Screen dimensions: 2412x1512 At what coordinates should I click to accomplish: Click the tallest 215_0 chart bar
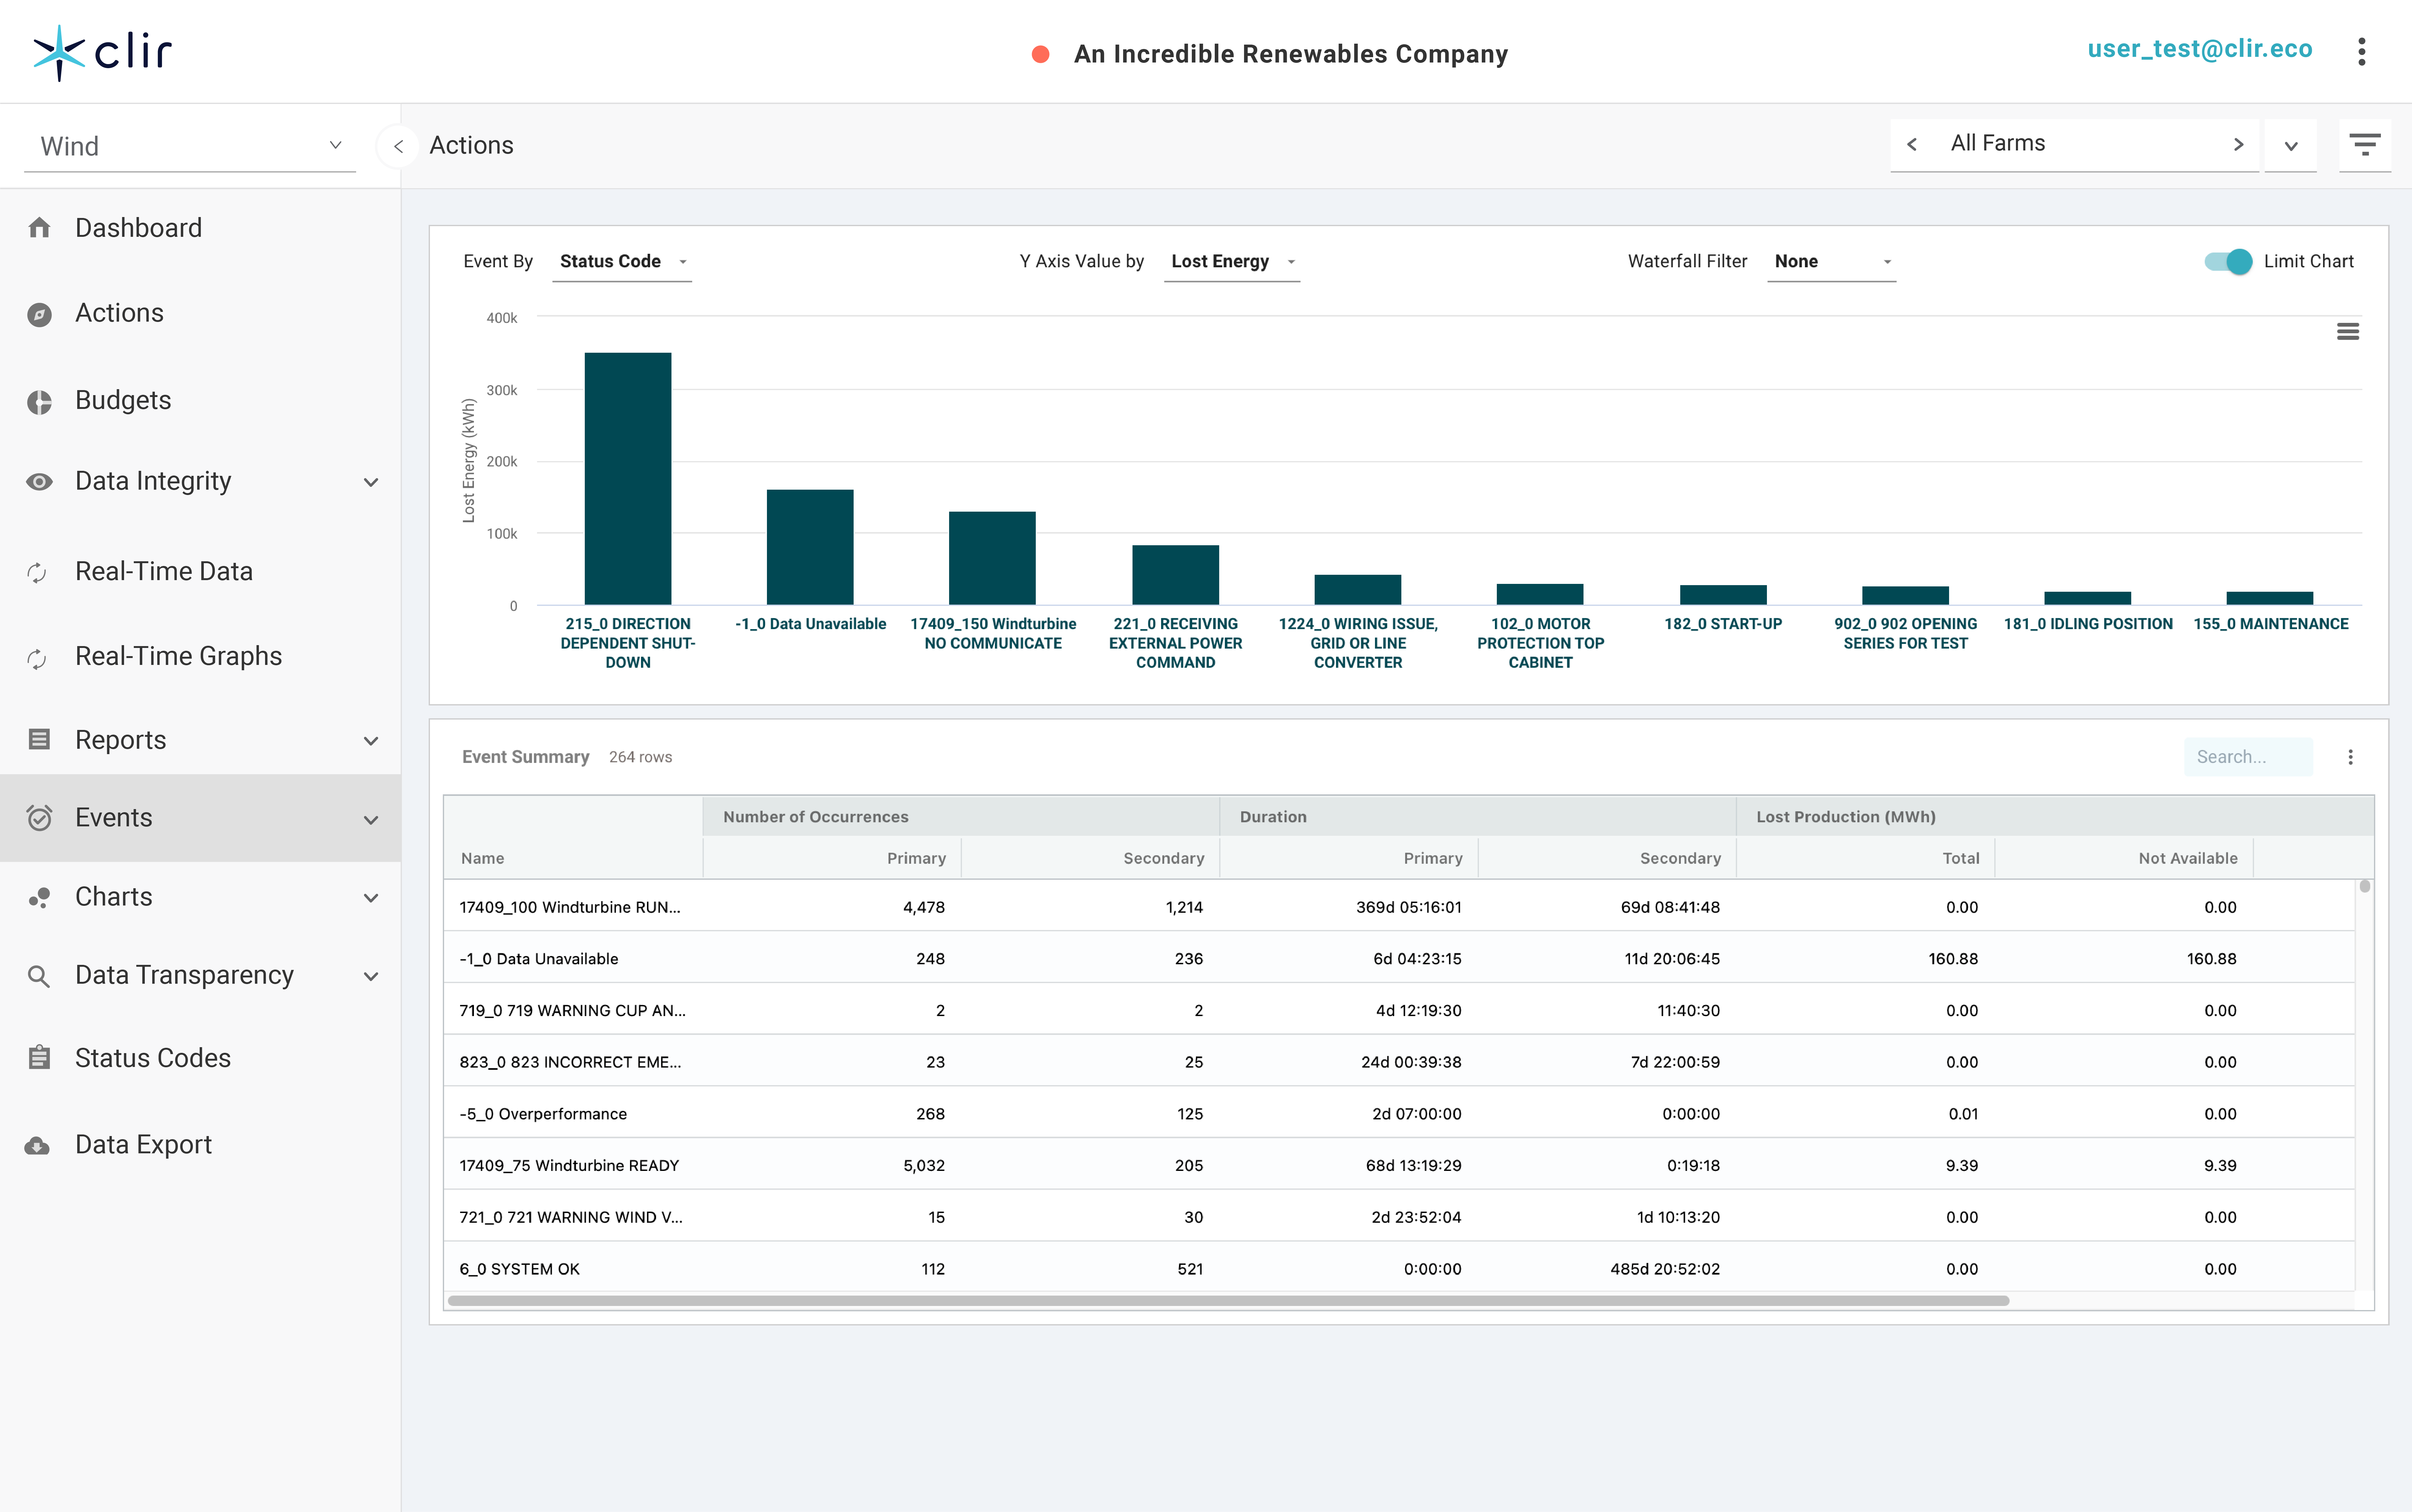coord(628,479)
